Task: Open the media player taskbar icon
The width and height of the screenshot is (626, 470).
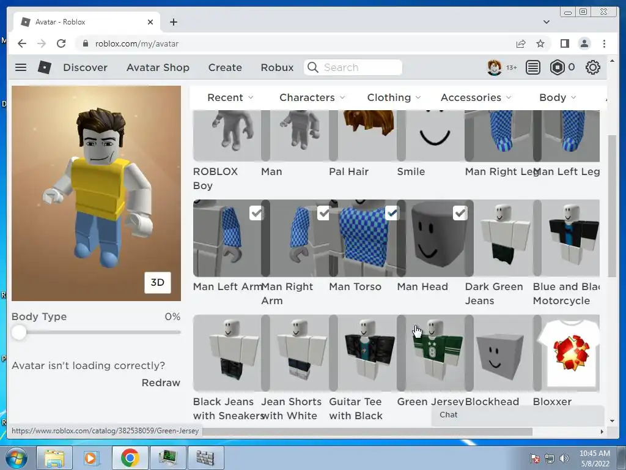Action: [x=90, y=458]
